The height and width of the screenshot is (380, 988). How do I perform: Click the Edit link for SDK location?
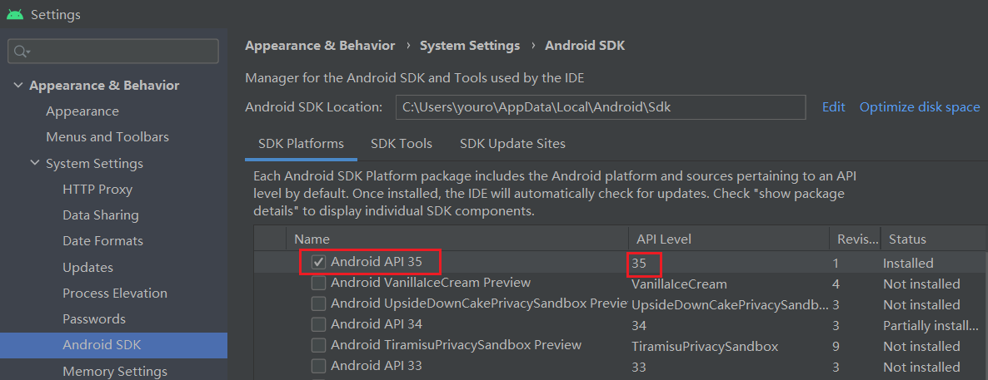(x=834, y=107)
